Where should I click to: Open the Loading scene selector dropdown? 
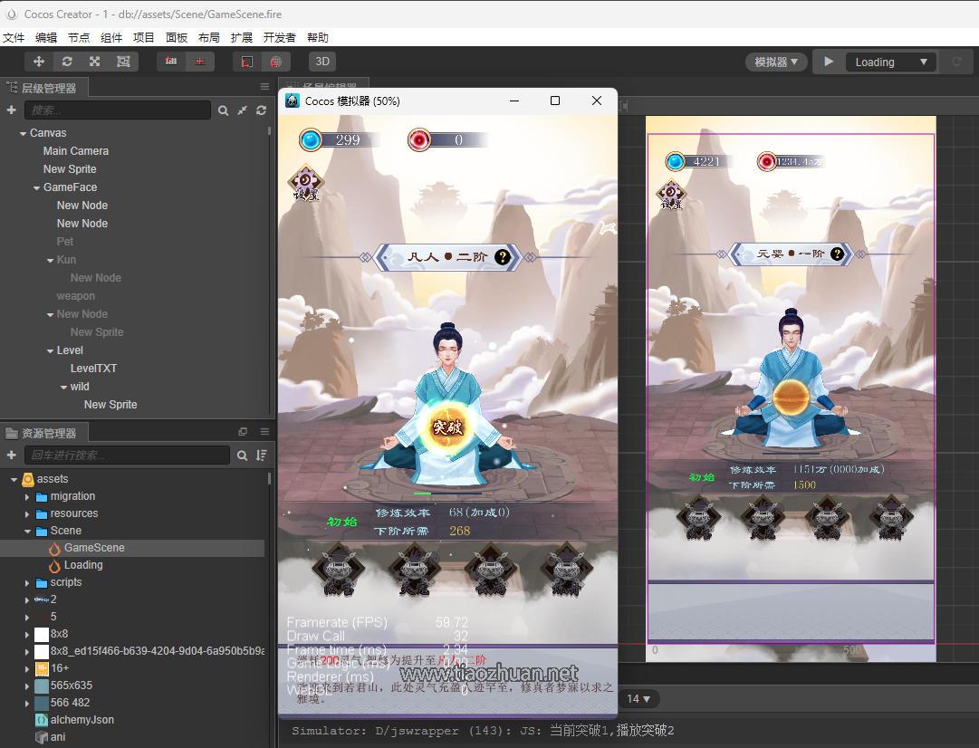[891, 62]
